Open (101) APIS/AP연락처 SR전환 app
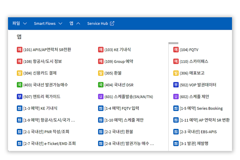The image size is (240, 160). point(47,50)
